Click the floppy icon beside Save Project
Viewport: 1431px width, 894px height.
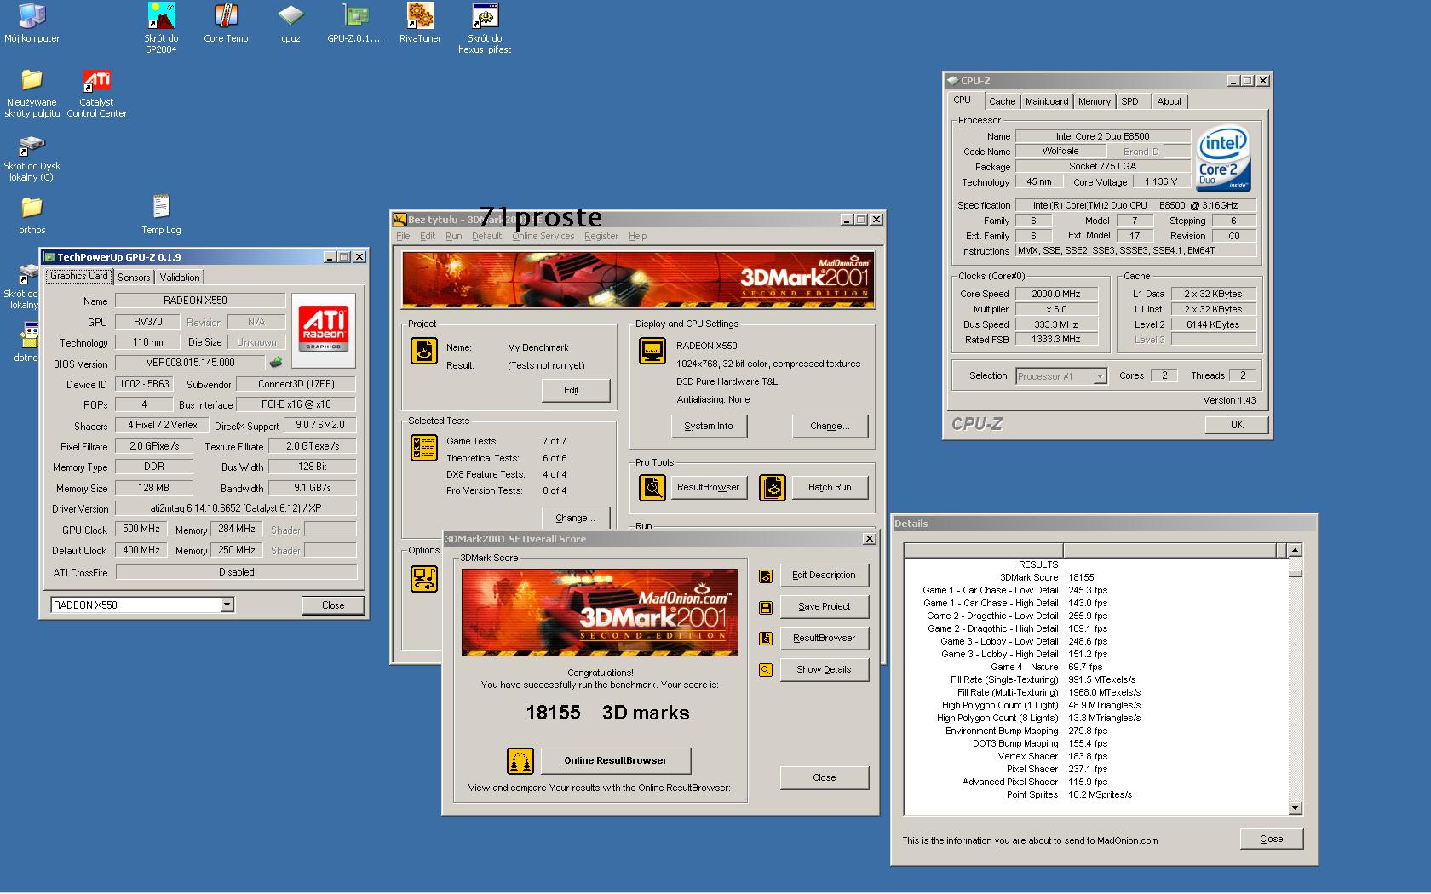tap(766, 608)
